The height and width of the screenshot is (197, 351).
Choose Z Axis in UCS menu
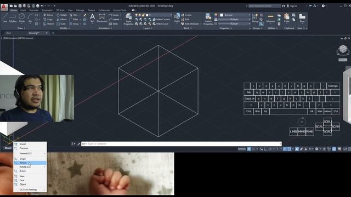coord(30,171)
